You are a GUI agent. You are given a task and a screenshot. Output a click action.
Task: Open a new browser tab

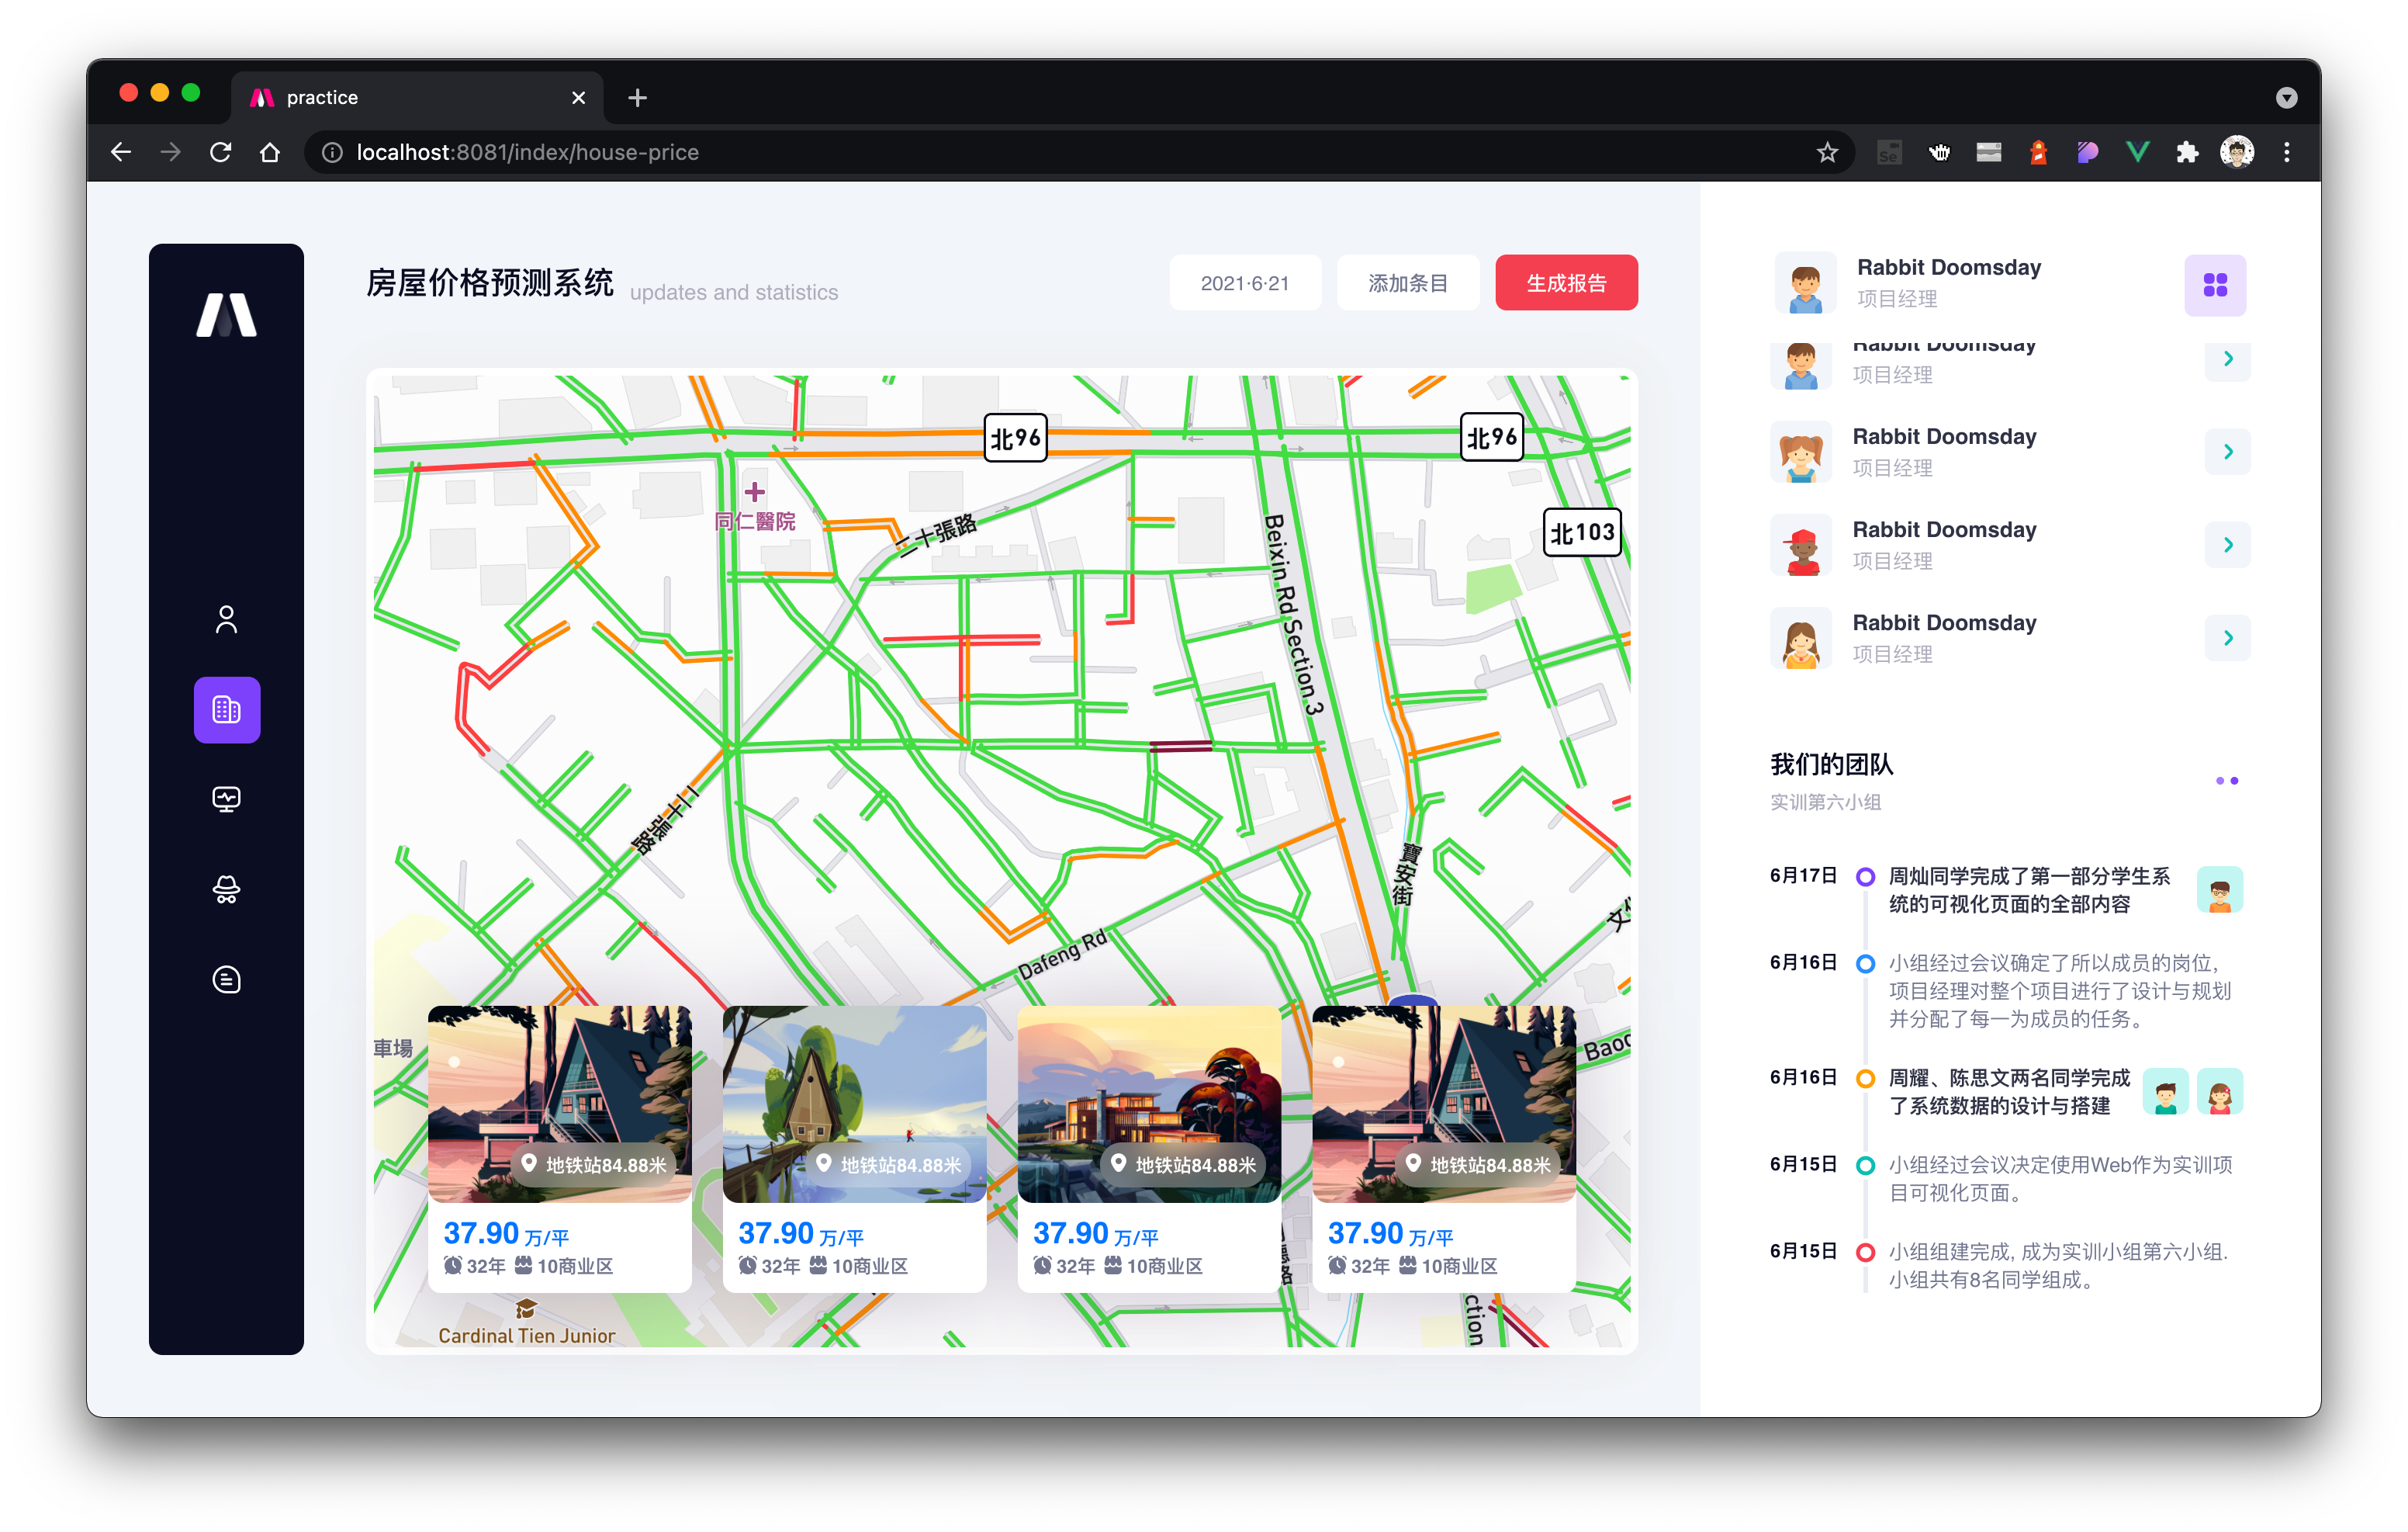point(637,97)
